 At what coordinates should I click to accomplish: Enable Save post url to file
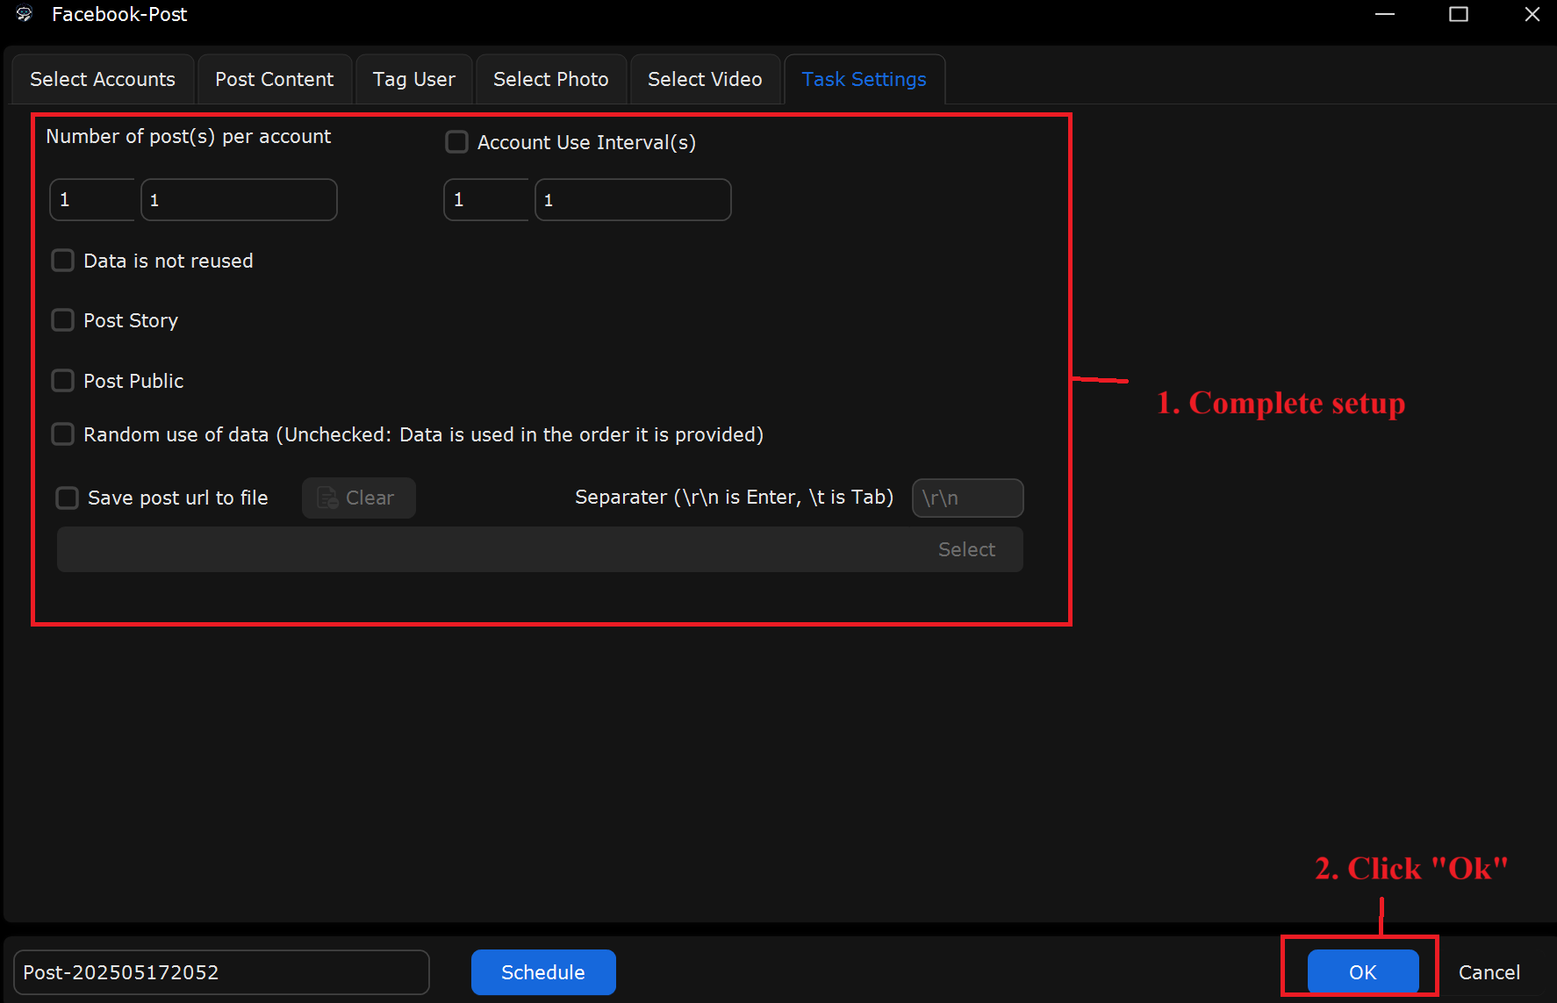point(67,498)
